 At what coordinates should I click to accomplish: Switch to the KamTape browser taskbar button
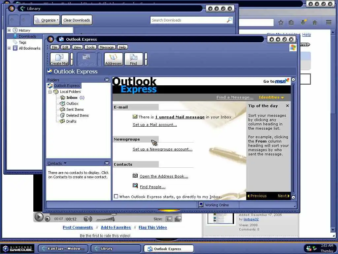click(63, 249)
